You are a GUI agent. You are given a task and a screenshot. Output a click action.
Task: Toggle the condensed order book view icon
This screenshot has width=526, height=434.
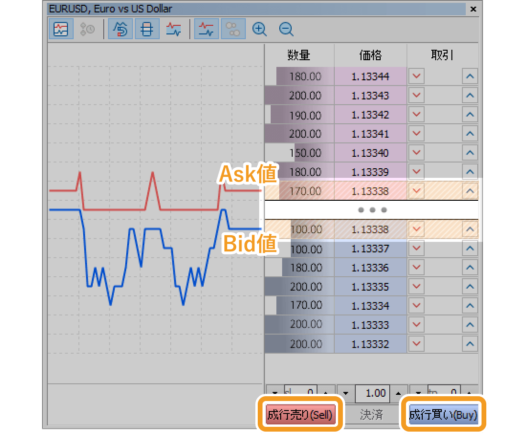point(147,29)
